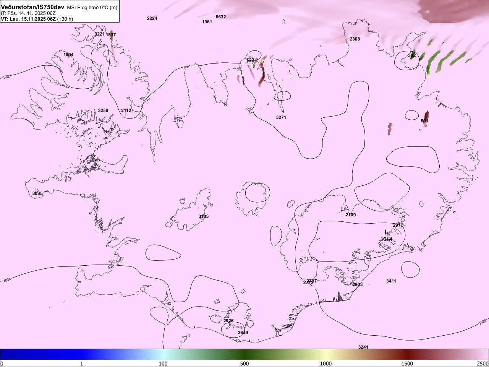Image resolution: width=489 pixels, height=367 pixels.
Task: Click the map label 3085
Action: (x=37, y=193)
